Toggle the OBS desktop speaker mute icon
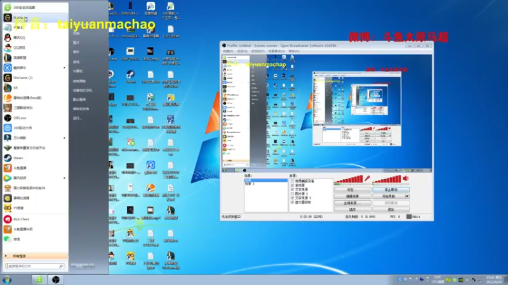The height and width of the screenshot is (285, 508). (406, 179)
